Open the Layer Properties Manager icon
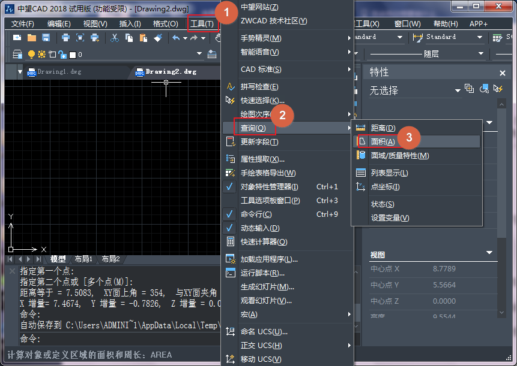The image size is (517, 366). 18,53
